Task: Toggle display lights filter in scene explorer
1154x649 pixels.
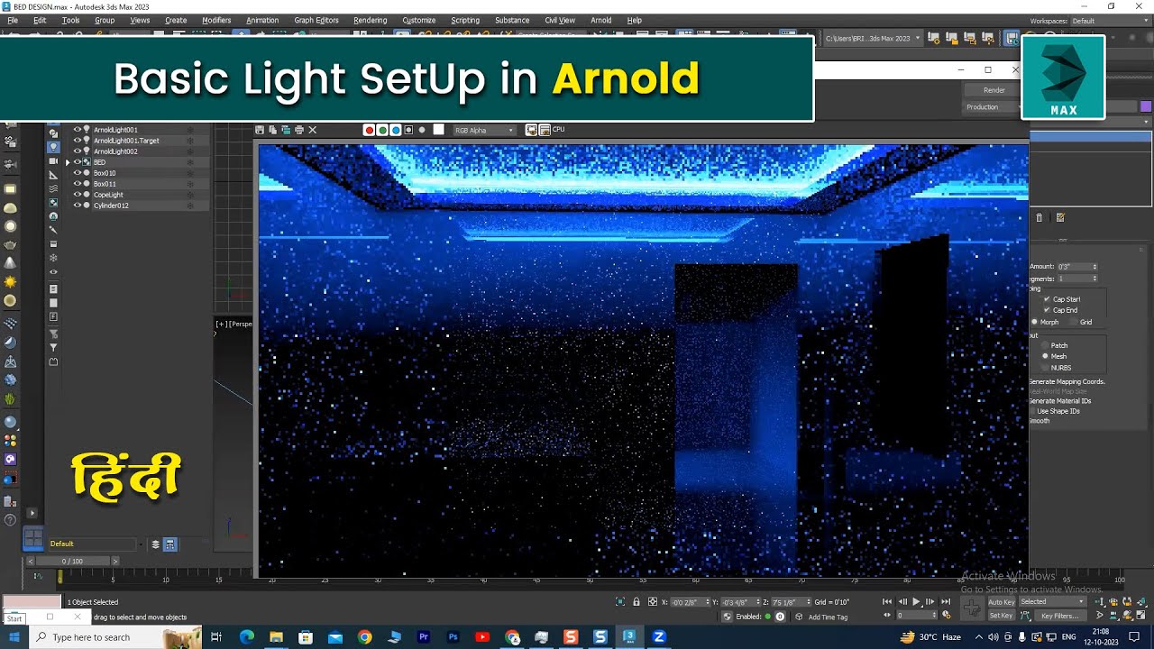Action: tap(53, 147)
